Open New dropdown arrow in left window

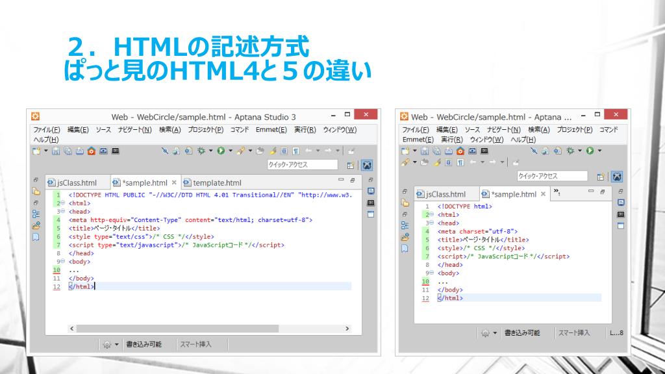46,151
